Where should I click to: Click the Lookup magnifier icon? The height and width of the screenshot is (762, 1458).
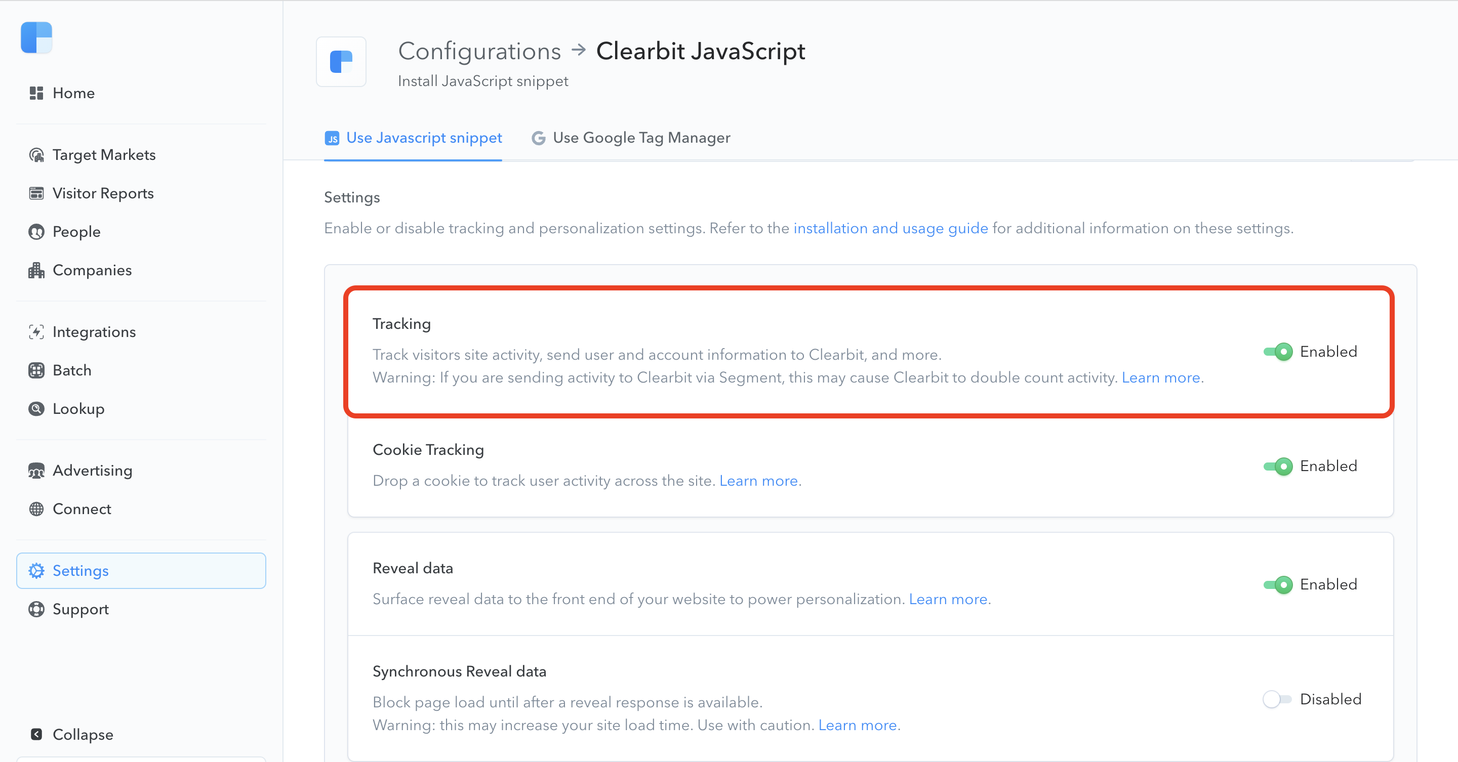click(36, 408)
